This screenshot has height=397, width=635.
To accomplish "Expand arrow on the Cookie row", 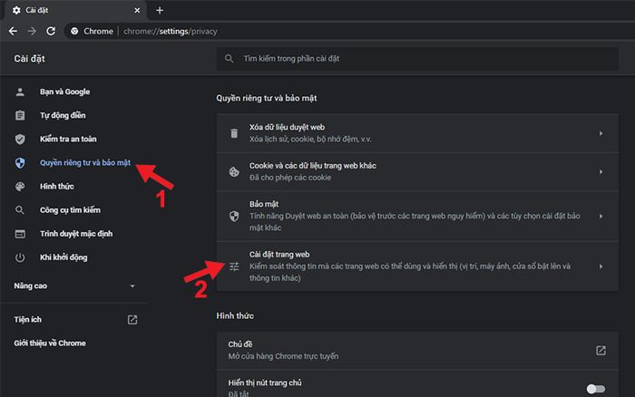I will point(601,171).
